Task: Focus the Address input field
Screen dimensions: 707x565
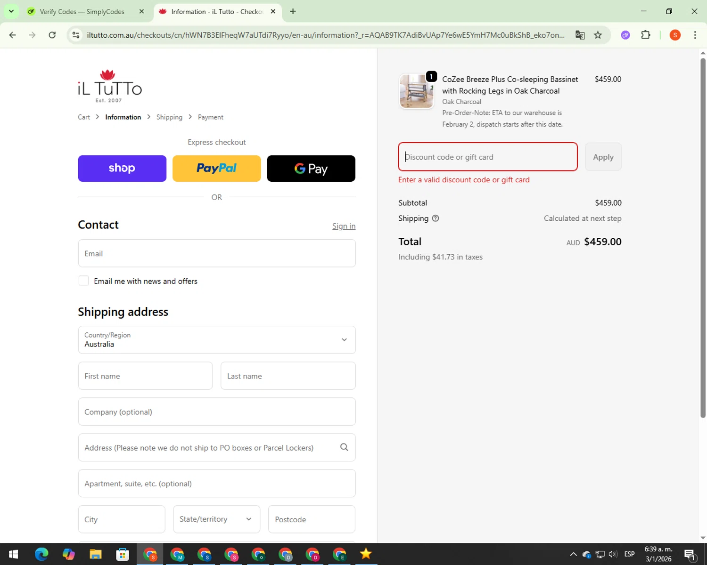Action: point(217,447)
